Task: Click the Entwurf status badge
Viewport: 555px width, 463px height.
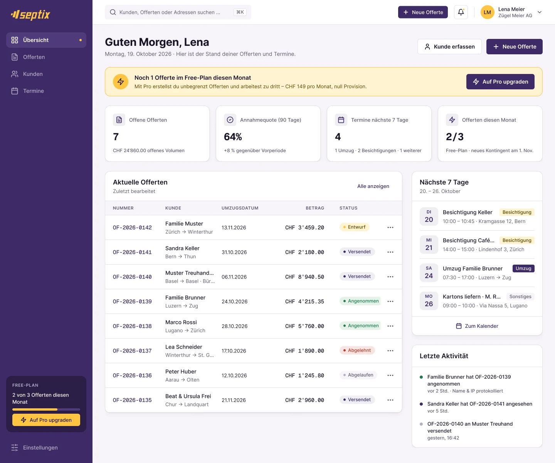Action: coord(355,227)
